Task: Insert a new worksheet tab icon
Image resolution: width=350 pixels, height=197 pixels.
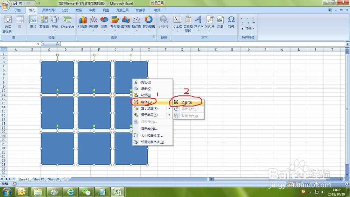Action: pyautogui.click(x=65, y=179)
